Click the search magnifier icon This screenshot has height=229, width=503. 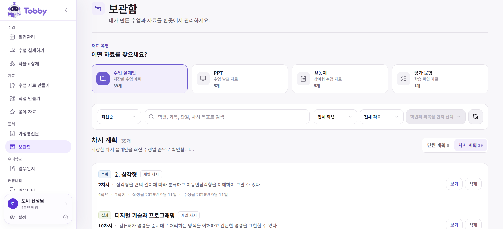tap(151, 117)
